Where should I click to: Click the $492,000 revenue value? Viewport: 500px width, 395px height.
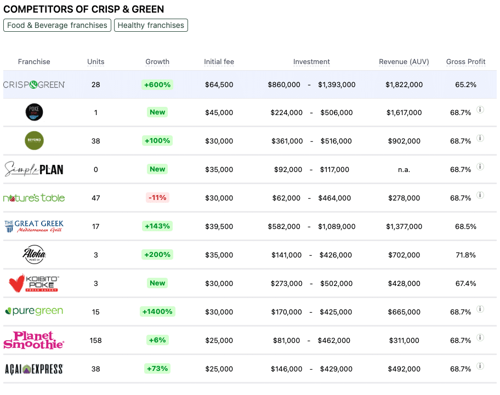pyautogui.click(x=404, y=369)
